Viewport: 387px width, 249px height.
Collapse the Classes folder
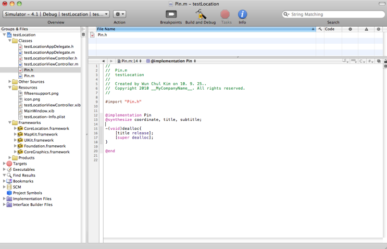coord(9,41)
